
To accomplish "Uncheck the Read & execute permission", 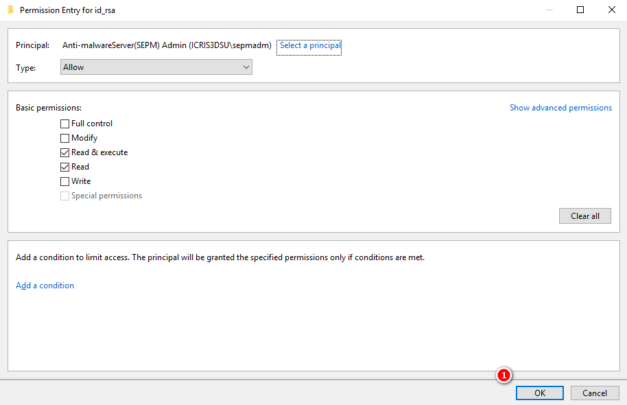I will 65,153.
